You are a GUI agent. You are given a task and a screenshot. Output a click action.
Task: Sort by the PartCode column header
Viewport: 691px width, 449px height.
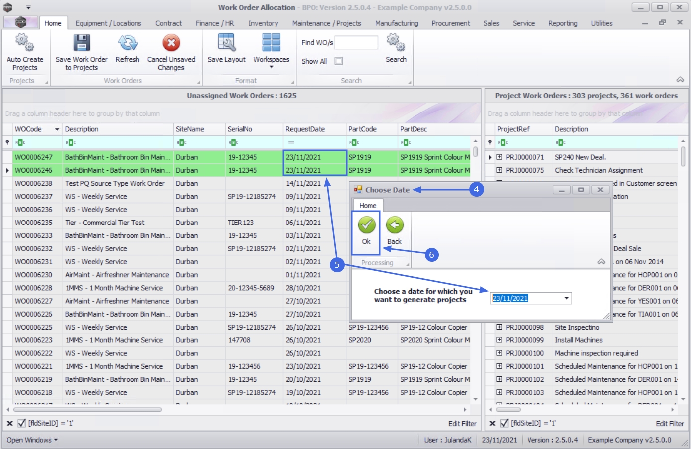(372, 129)
